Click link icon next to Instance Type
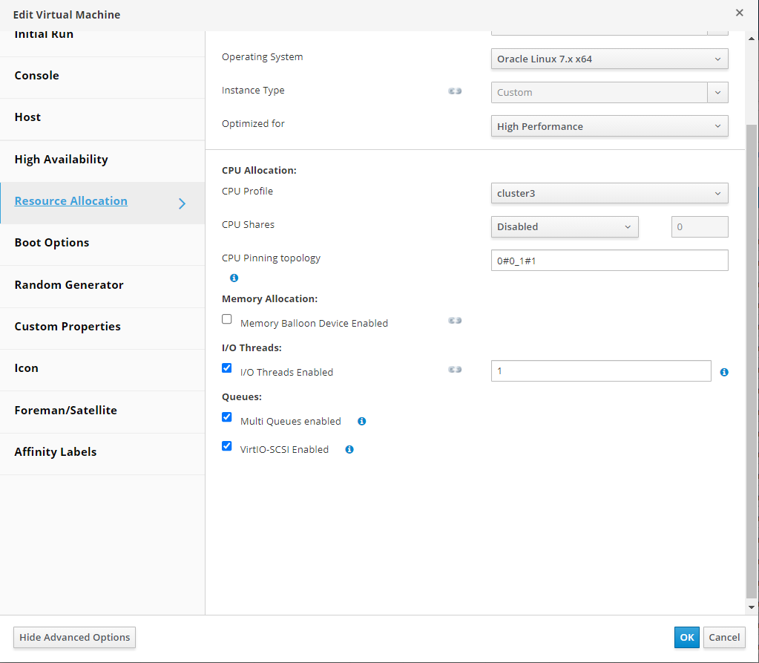This screenshot has height=663, width=759. (x=455, y=91)
